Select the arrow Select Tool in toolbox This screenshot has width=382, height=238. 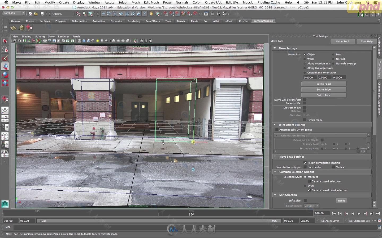(x=5, y=41)
